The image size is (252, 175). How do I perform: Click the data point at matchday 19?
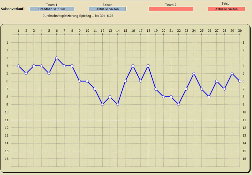156,89
